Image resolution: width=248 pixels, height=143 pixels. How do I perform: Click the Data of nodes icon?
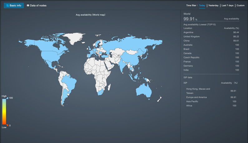(28, 6)
